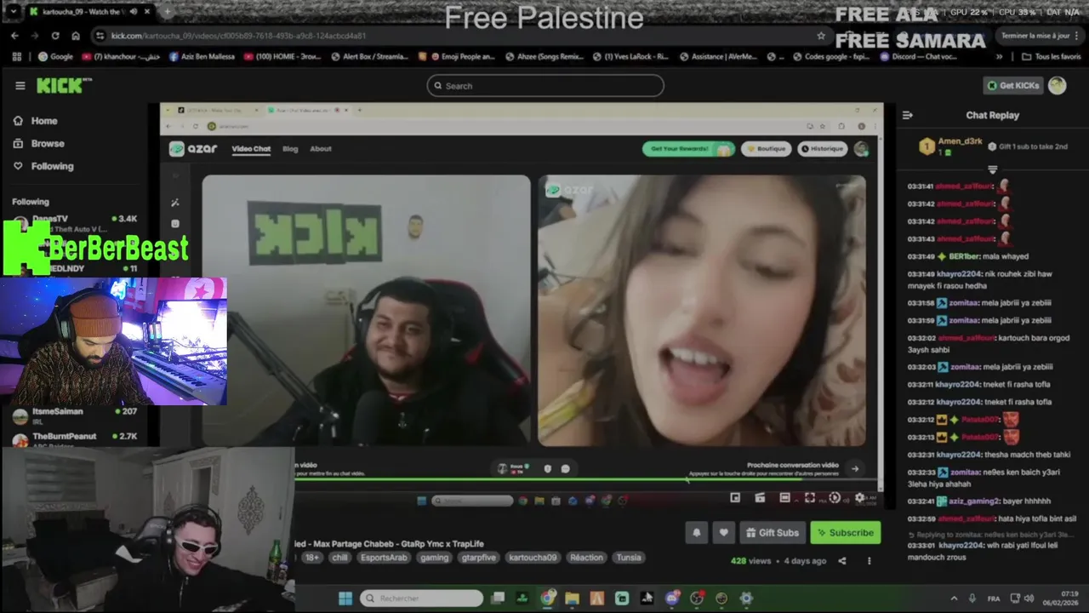Collapse the Chat Replay panel

tap(907, 115)
